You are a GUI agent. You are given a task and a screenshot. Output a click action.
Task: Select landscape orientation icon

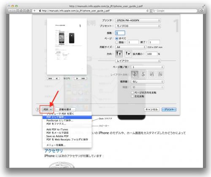point(128,54)
